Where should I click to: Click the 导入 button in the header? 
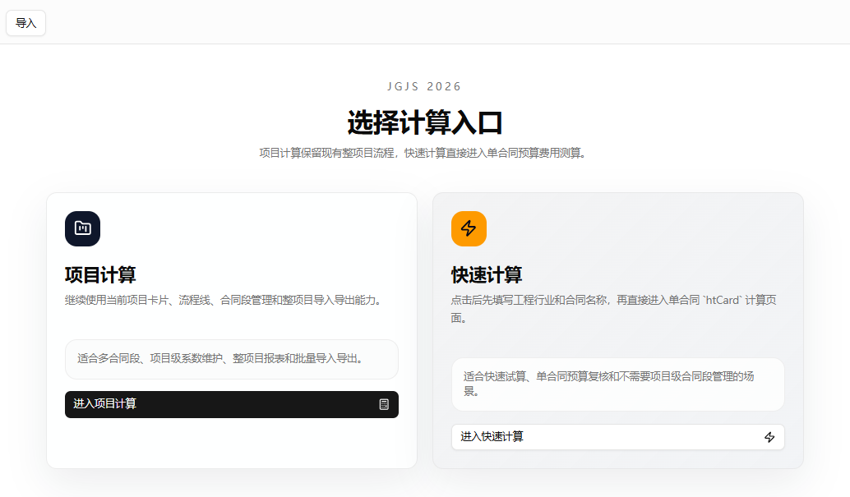click(x=25, y=23)
